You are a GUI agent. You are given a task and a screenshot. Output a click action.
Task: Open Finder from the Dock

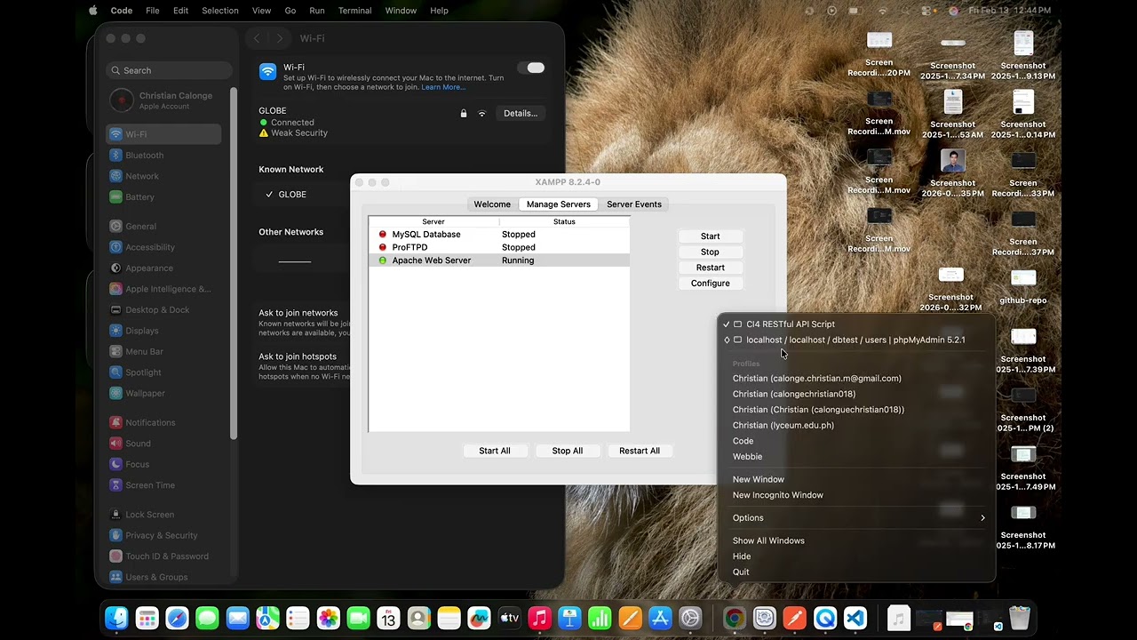[117, 618]
